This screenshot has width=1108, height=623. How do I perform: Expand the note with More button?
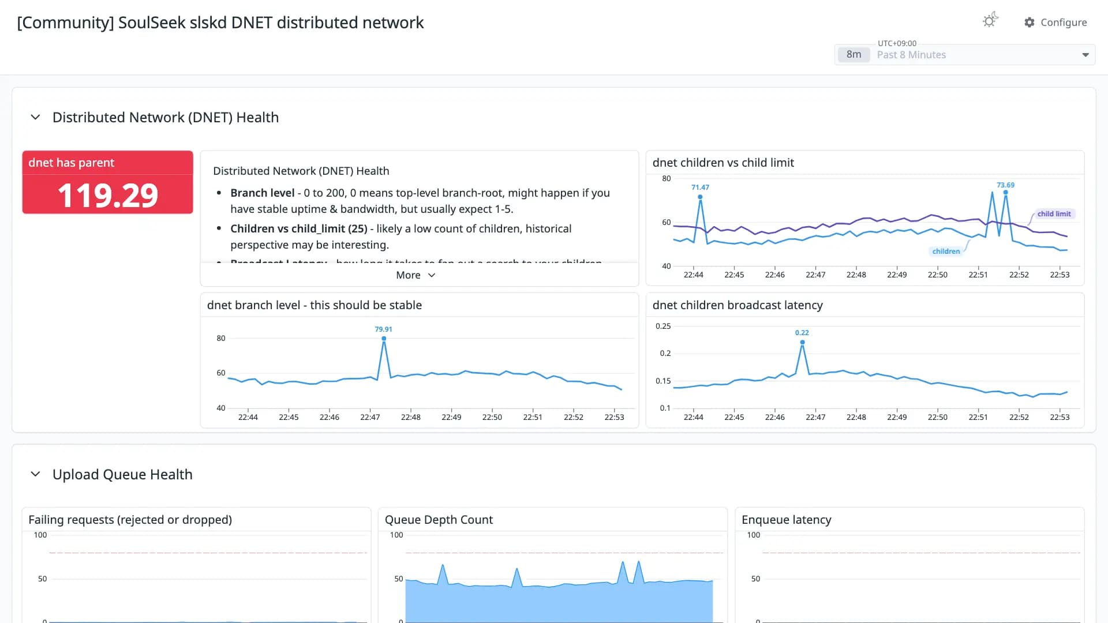(416, 275)
